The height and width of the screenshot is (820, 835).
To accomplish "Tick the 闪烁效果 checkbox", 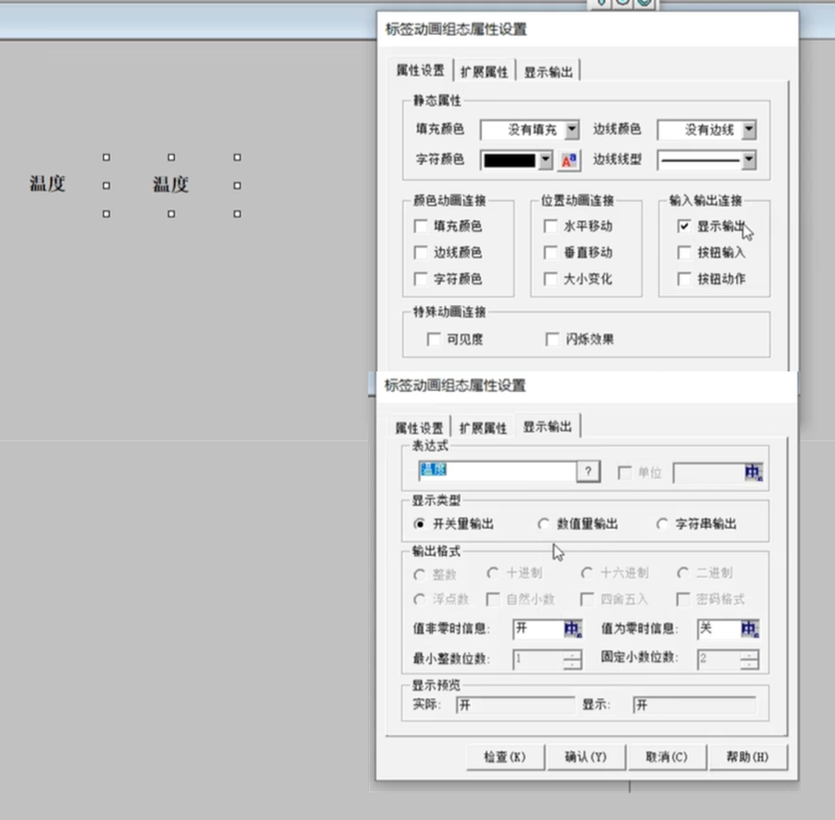I will (x=552, y=339).
